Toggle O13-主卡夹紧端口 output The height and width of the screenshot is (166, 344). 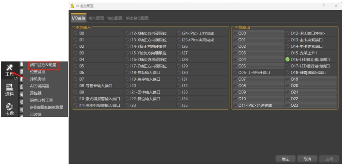(311, 40)
